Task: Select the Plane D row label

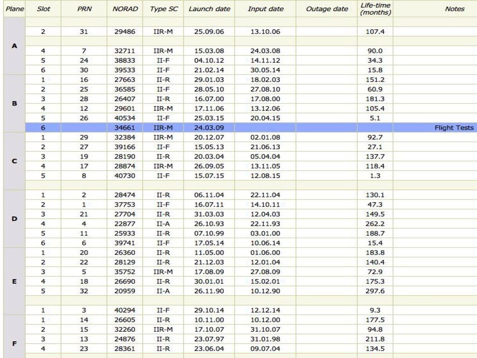Action: pos(14,219)
